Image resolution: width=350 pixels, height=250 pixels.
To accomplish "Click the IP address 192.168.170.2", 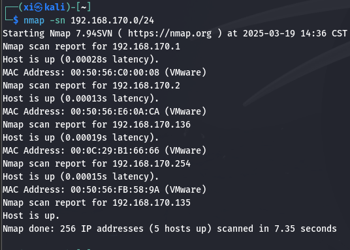I will pos(146,85).
